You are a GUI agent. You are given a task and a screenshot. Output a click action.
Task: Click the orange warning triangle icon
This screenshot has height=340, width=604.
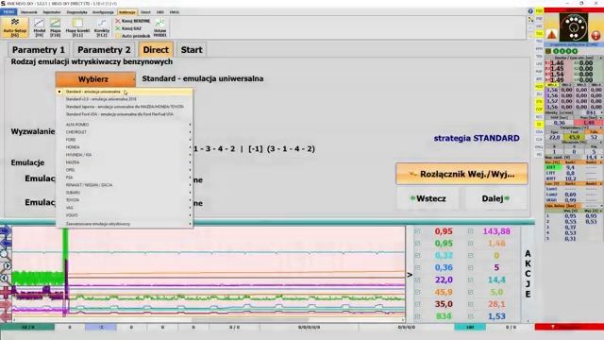551,35
